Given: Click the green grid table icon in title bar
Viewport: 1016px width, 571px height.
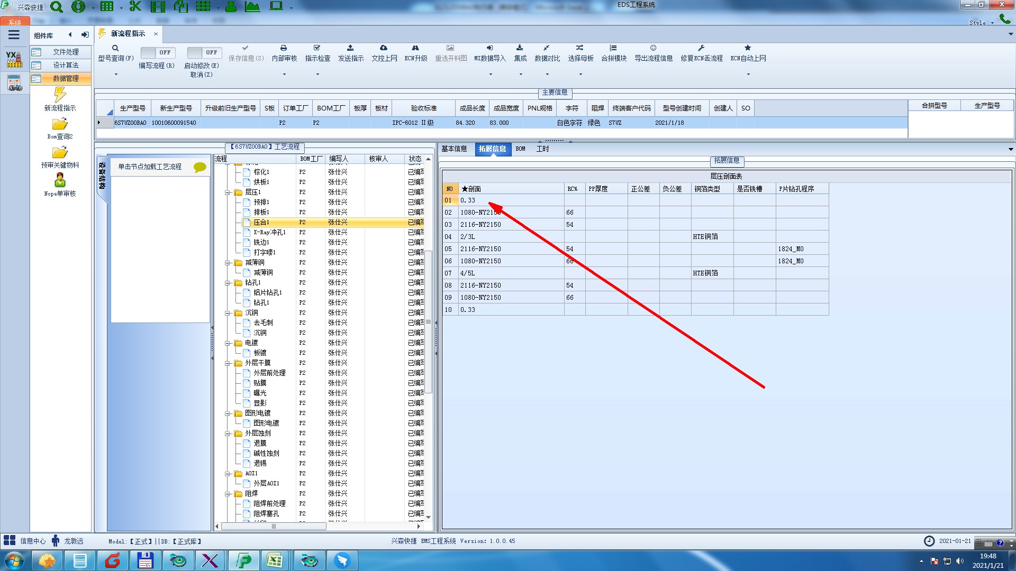Looking at the screenshot, I should tap(107, 6).
